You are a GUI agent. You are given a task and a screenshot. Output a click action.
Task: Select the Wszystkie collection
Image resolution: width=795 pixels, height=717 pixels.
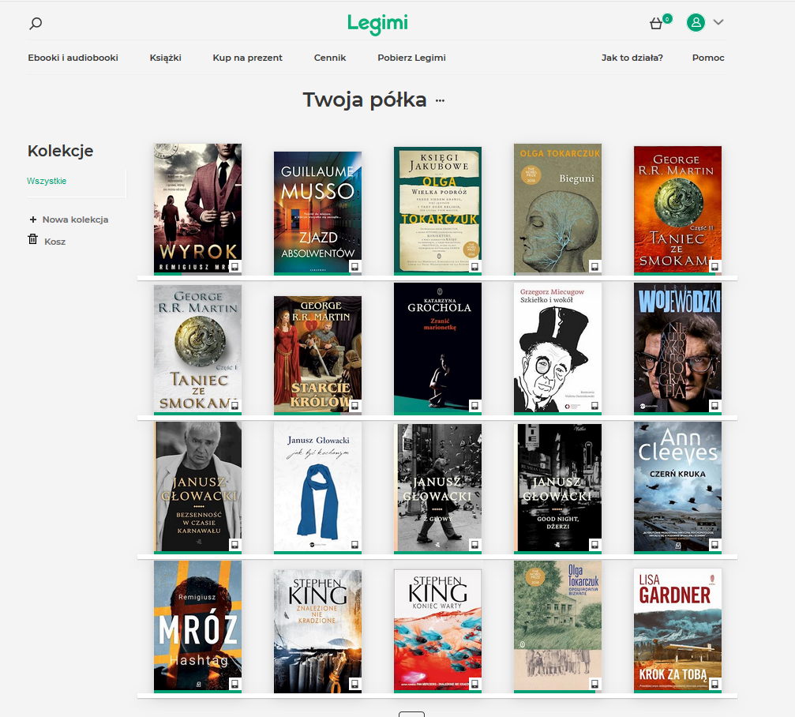(47, 181)
